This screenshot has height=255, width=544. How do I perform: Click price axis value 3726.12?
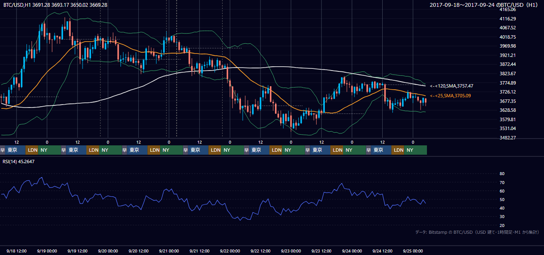coord(507,92)
